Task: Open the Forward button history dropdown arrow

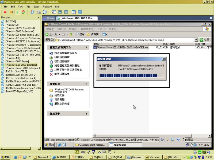Action: [x=67, y=35]
